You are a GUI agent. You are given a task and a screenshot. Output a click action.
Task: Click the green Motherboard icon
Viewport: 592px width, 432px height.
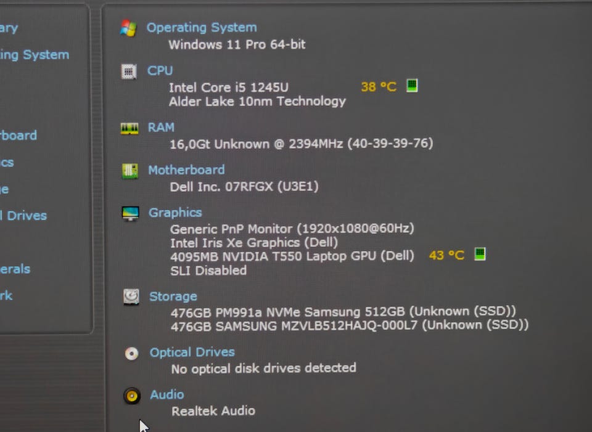[130, 171]
